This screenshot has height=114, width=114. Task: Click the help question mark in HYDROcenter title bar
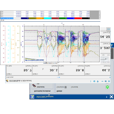pyautogui.click(x=106, y=97)
